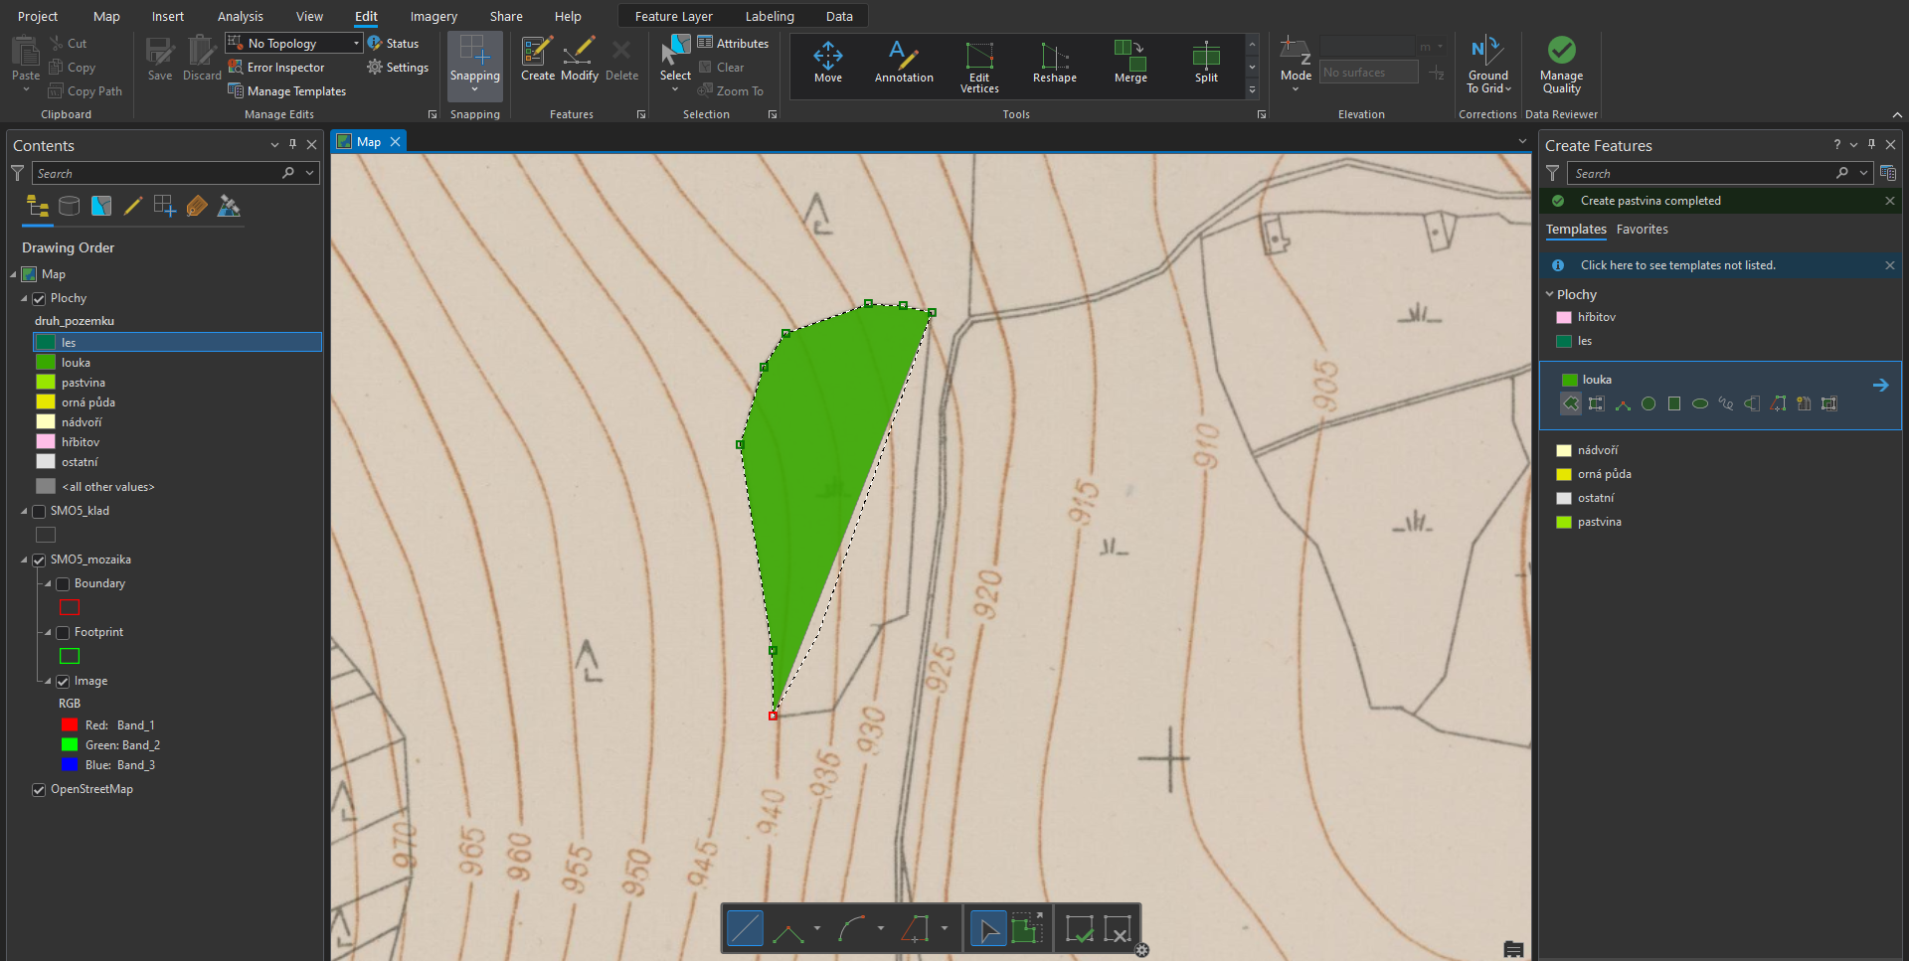Collapse the Plochy group in templates

pos(1549,295)
